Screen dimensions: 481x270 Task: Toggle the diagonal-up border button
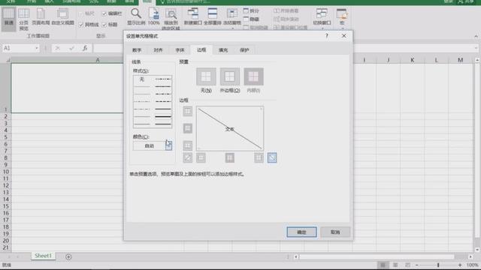tap(187, 158)
